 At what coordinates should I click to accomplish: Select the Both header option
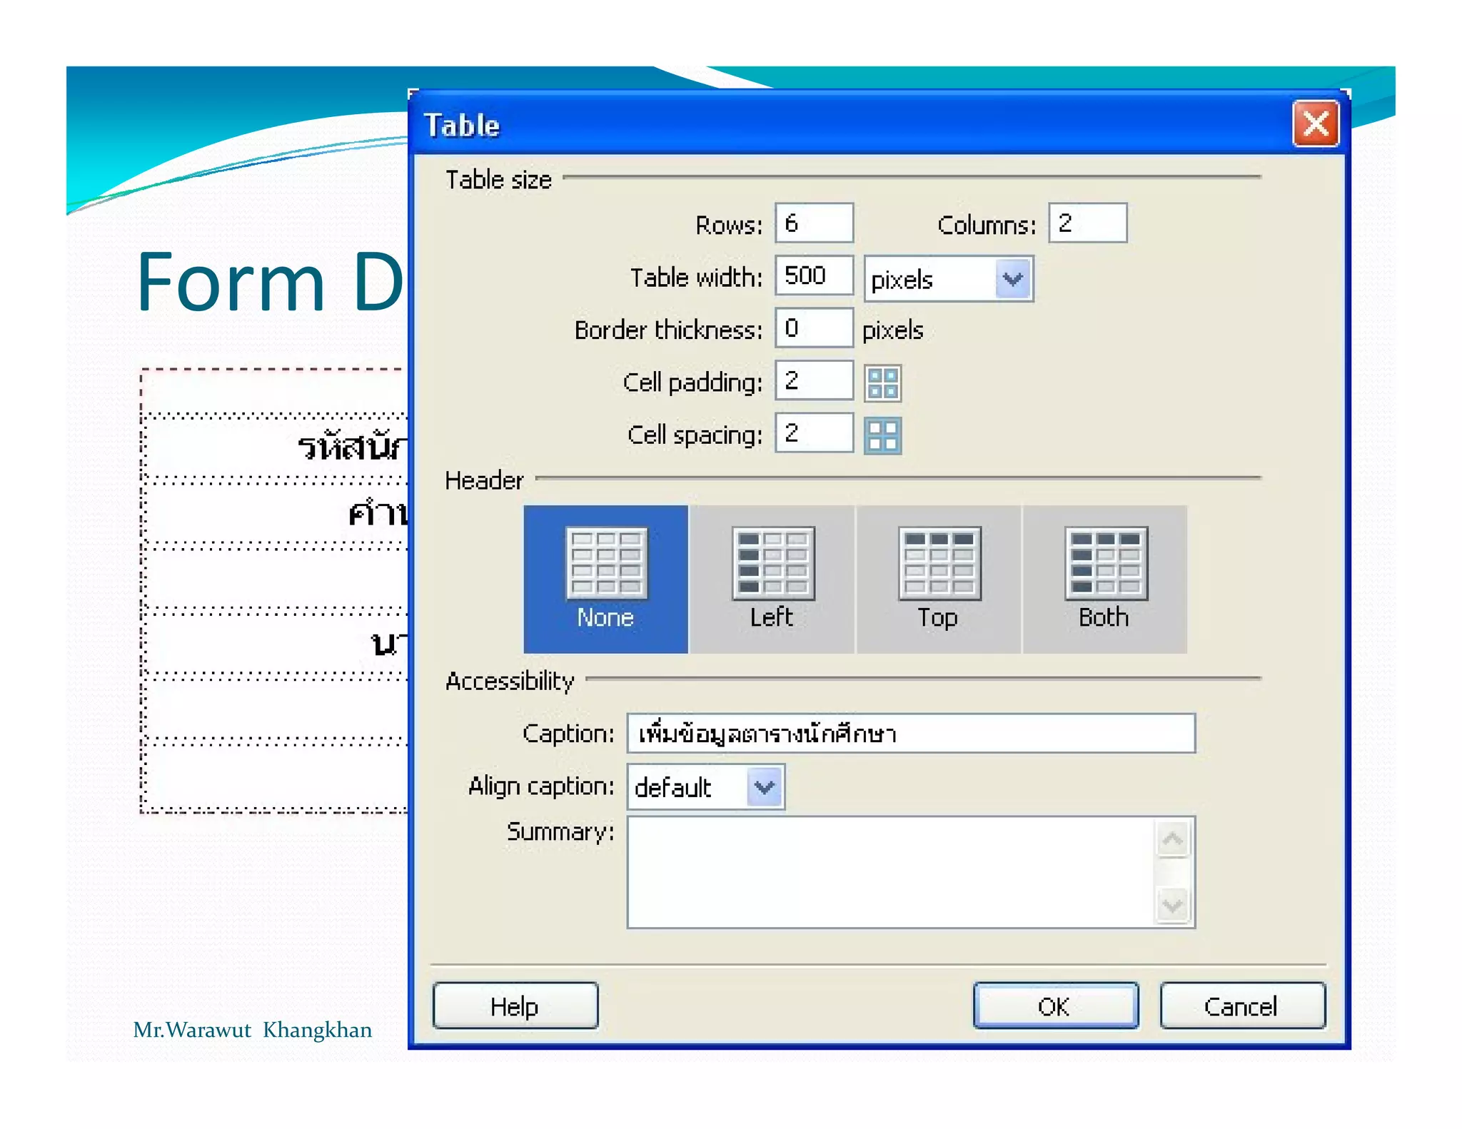pyautogui.click(x=1105, y=579)
